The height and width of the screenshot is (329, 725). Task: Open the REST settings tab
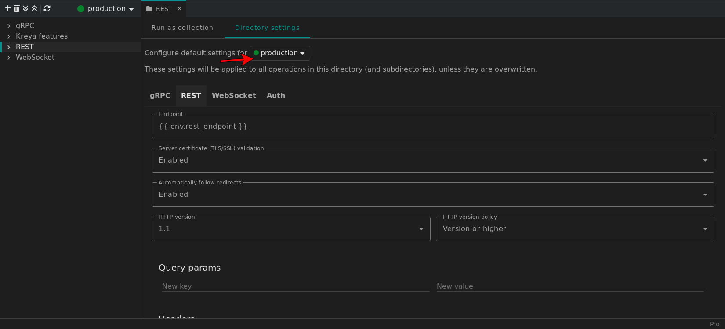(191, 96)
